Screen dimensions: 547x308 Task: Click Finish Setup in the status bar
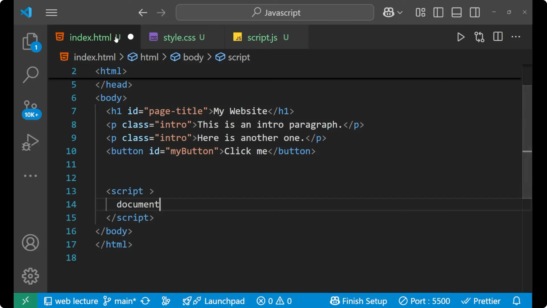tap(358, 301)
